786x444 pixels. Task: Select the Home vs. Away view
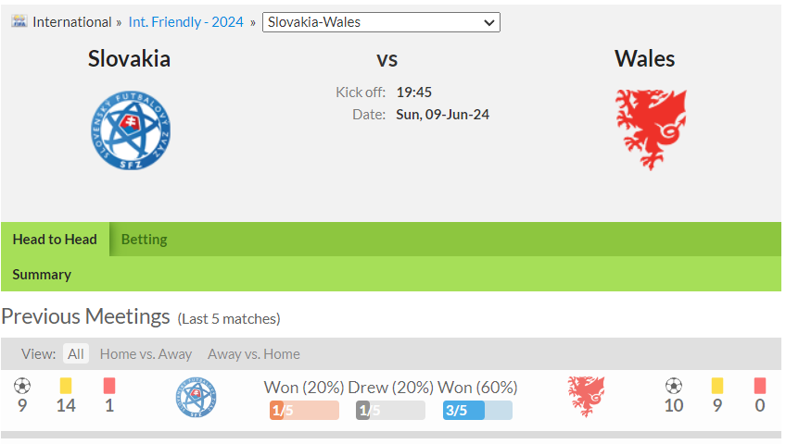(x=146, y=354)
